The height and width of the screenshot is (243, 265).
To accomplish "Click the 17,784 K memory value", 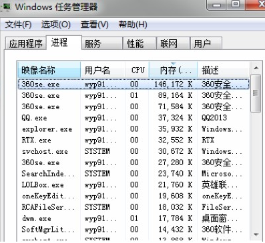I will point(175,218).
